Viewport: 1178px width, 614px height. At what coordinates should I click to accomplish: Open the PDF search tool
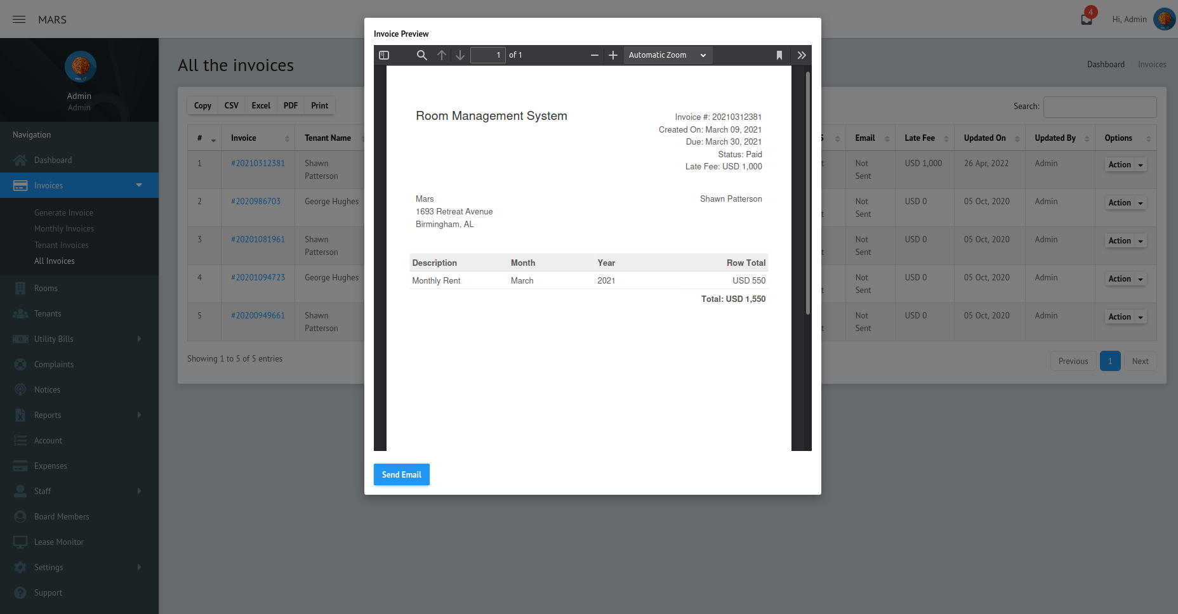coord(421,55)
